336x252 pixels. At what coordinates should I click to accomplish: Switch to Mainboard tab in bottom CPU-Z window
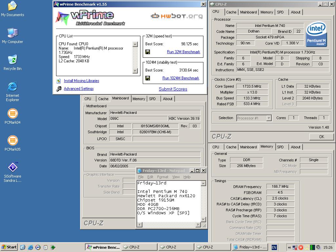248,147
